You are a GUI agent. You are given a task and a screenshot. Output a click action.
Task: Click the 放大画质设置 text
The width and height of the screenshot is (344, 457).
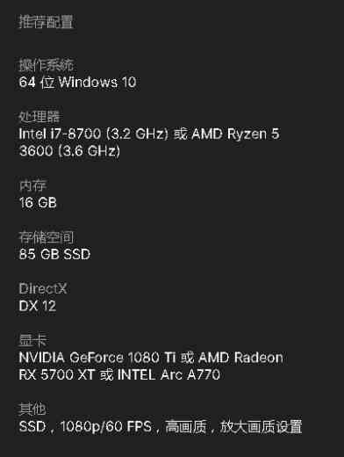click(x=261, y=426)
